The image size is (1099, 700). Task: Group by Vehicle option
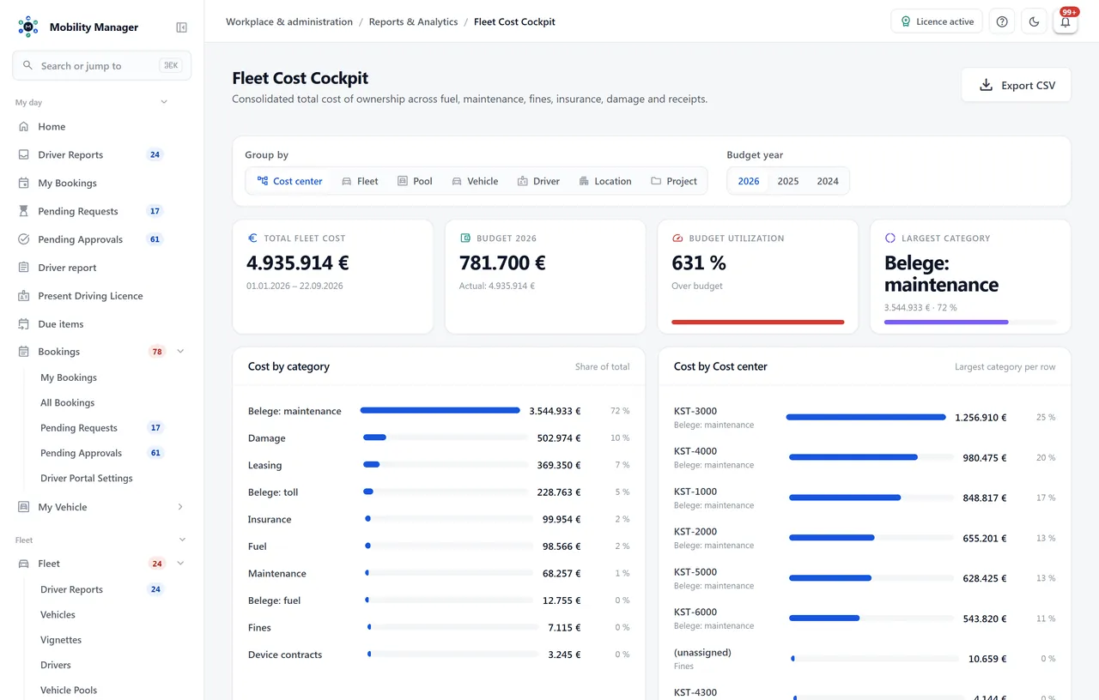[475, 181]
